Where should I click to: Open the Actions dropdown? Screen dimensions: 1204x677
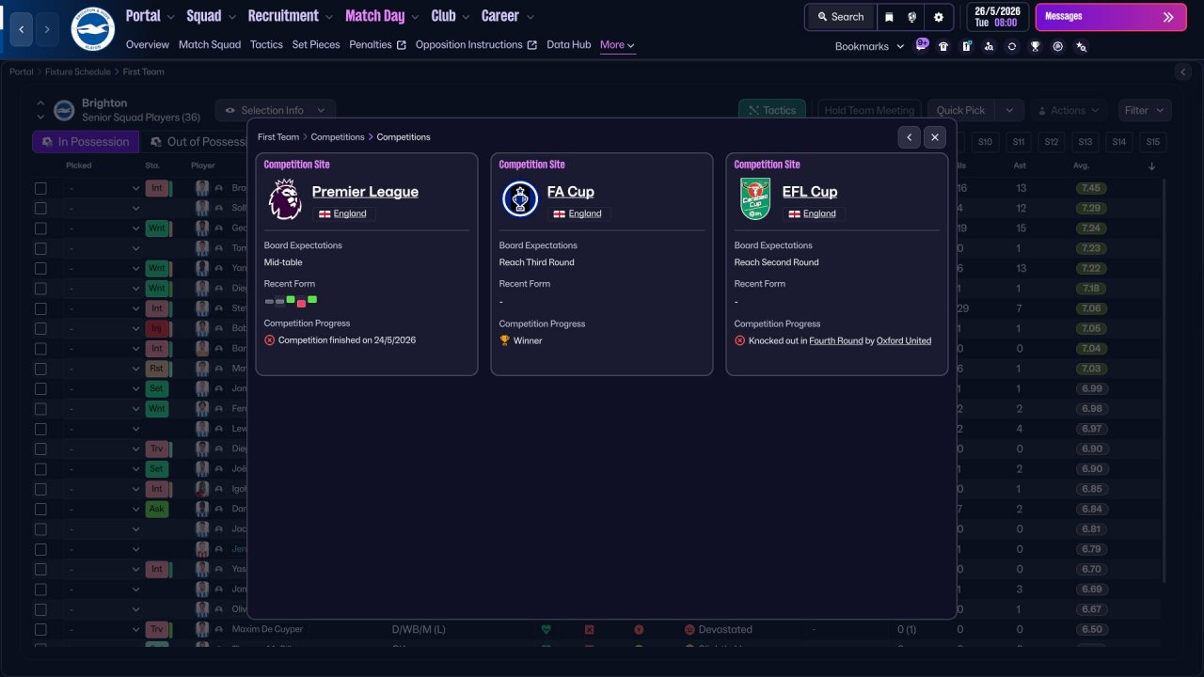click(x=1068, y=111)
